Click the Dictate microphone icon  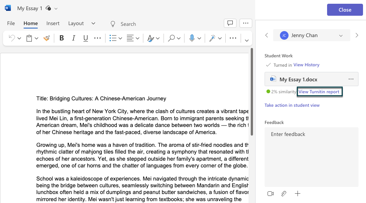pos(192,38)
